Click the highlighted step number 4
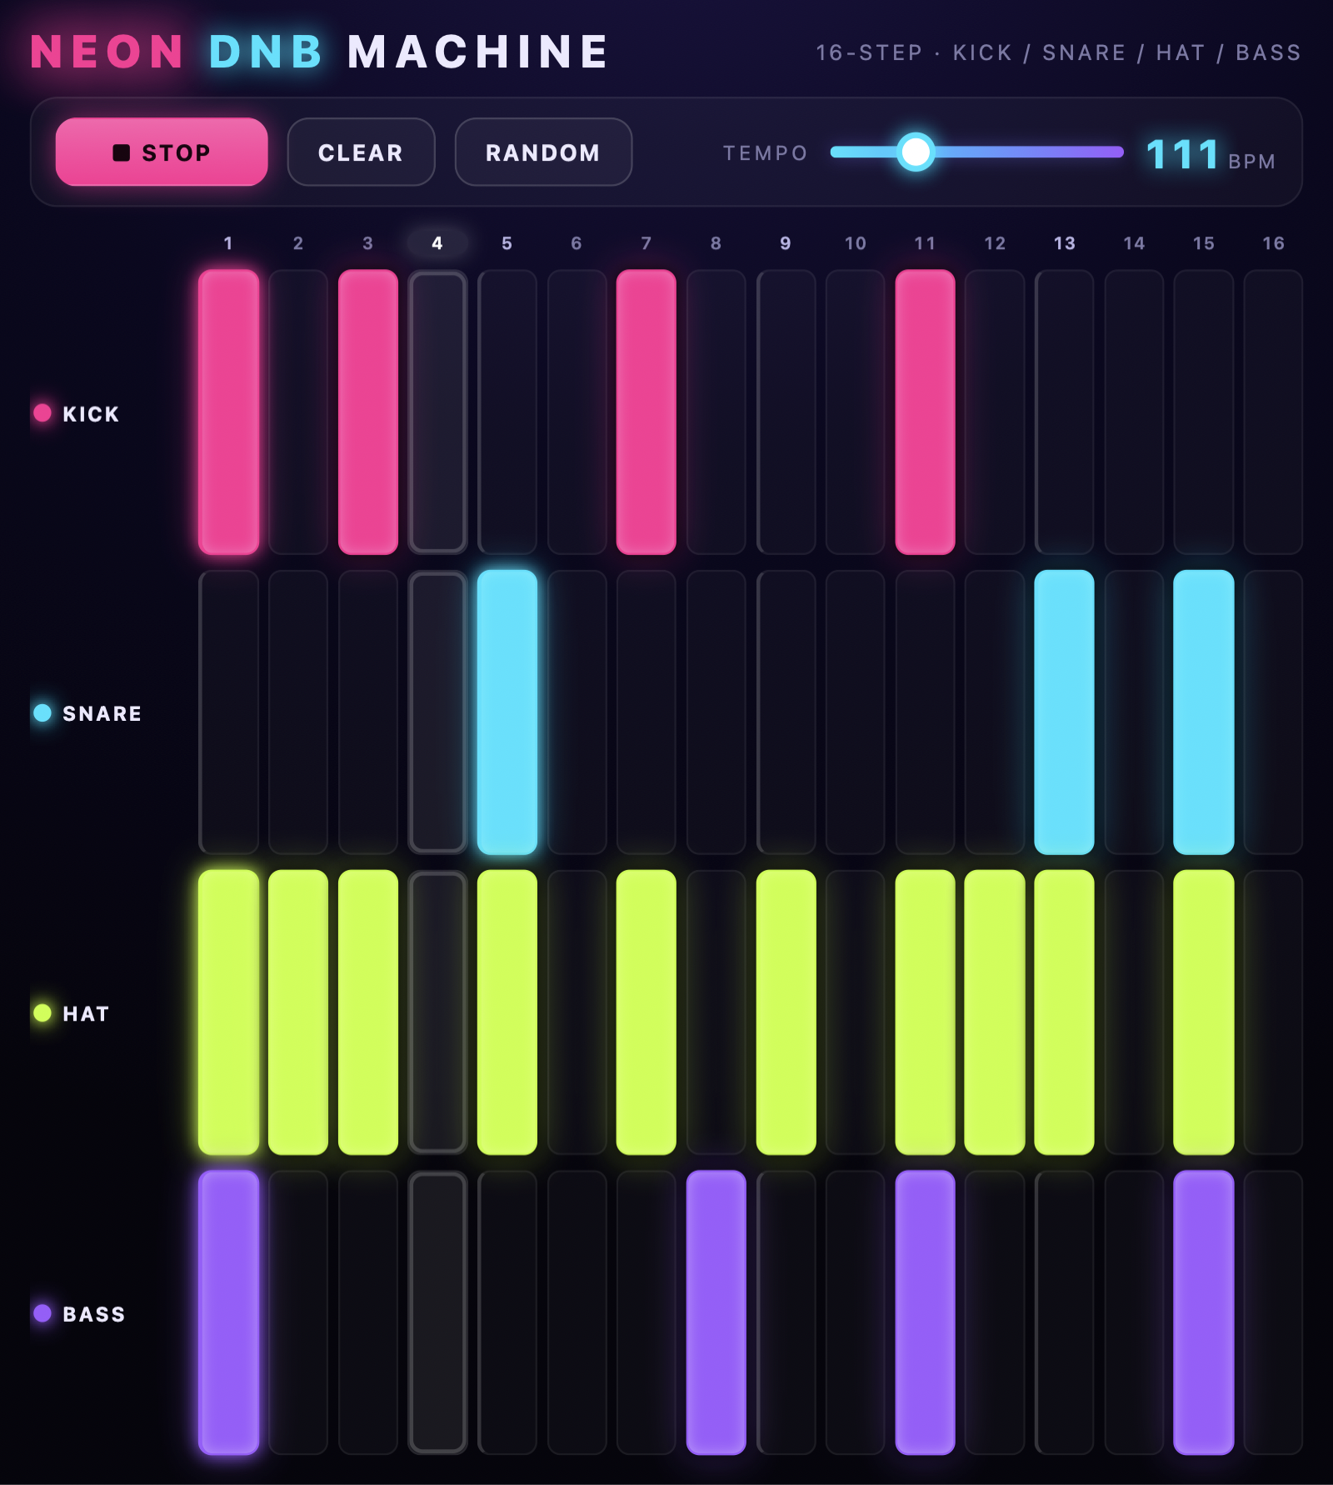This screenshot has width=1333, height=1485. (x=437, y=243)
